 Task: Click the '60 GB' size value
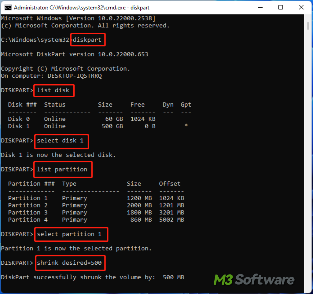tap(114, 119)
